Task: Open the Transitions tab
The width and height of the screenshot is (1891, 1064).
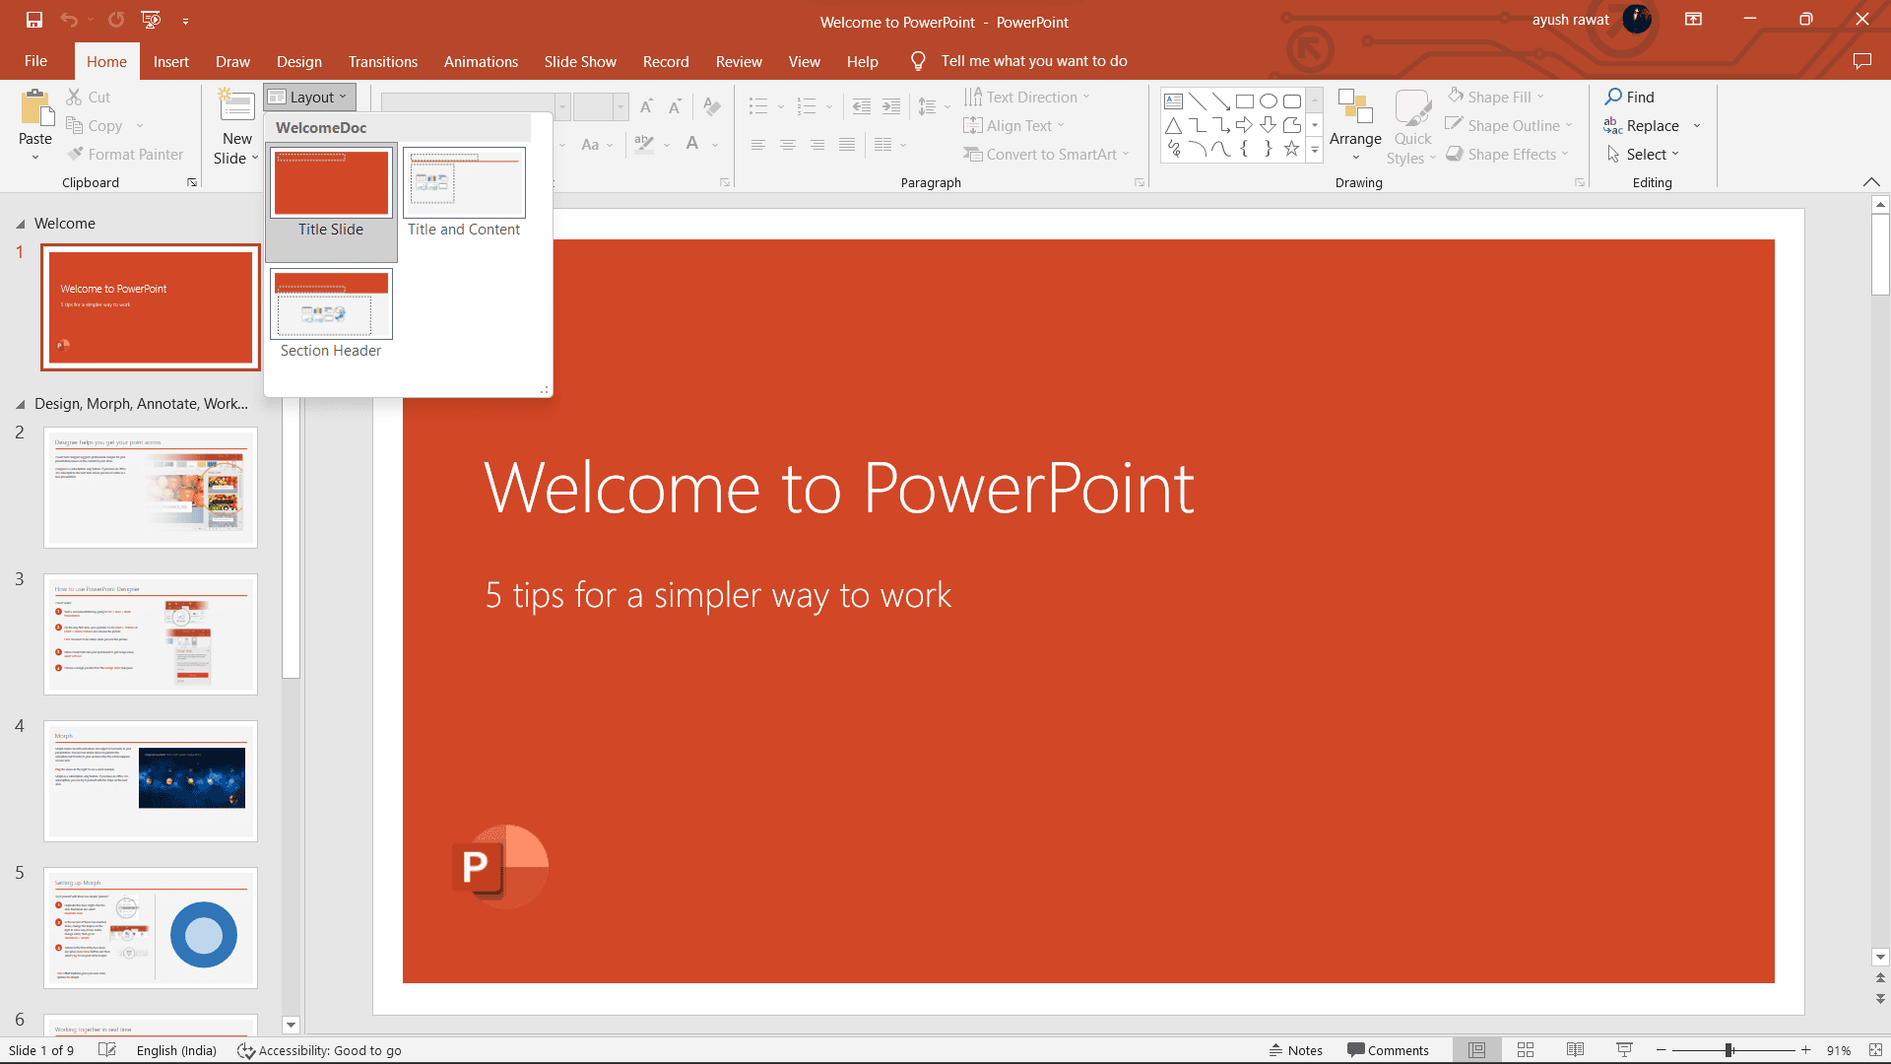Action: (382, 61)
